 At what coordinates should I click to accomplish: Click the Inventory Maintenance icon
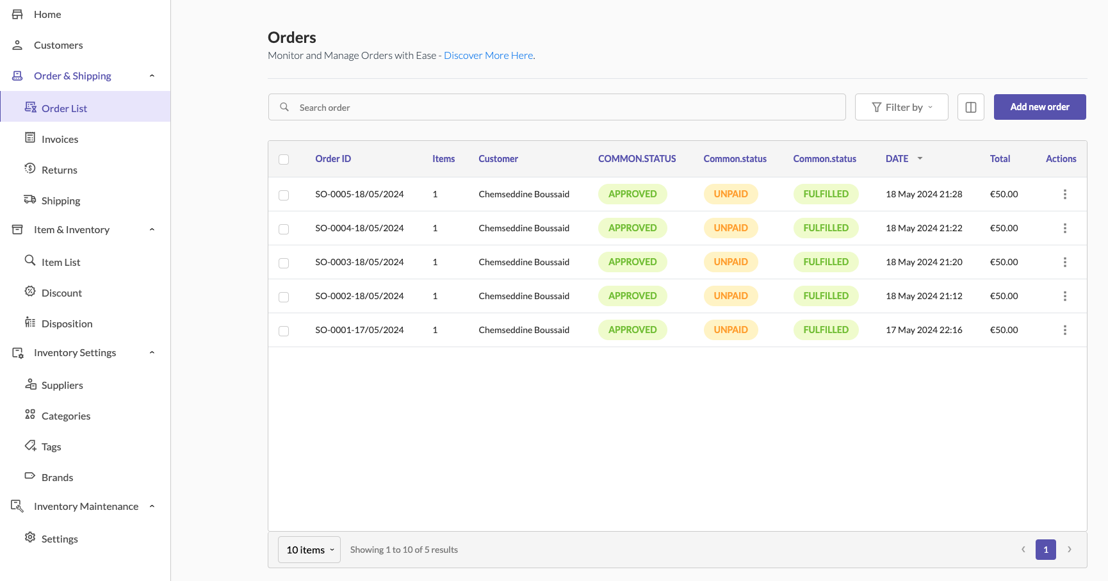[17, 506]
